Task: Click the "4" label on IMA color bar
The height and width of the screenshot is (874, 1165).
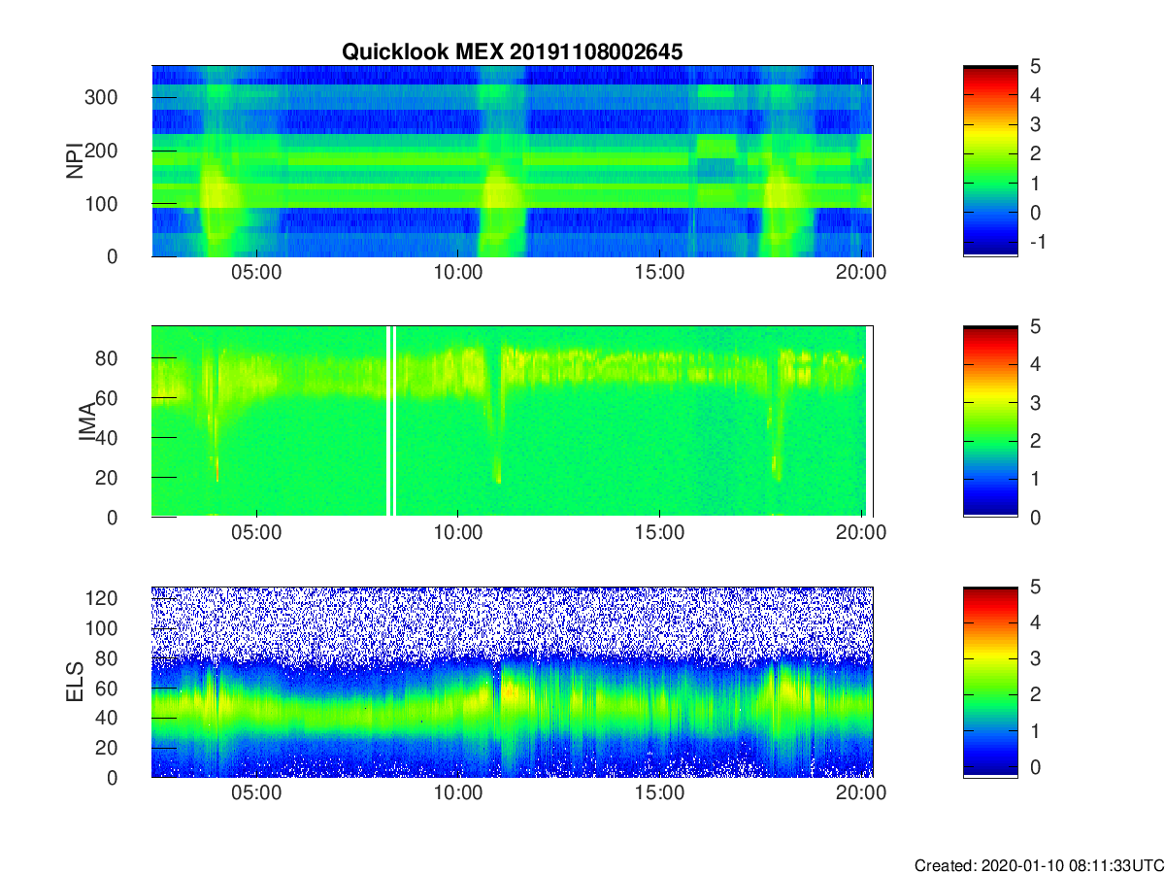Action: pyautogui.click(x=1035, y=364)
